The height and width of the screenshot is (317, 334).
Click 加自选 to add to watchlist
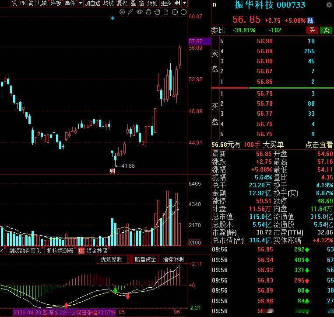point(92,3)
